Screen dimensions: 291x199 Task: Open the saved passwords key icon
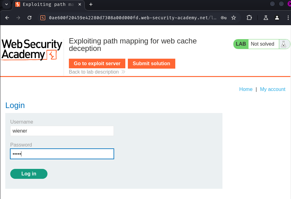pyautogui.click(x=224, y=18)
